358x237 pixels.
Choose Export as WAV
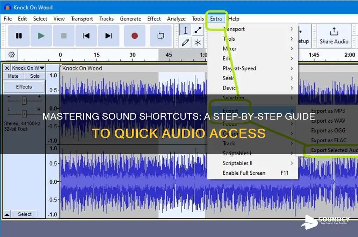click(328, 121)
